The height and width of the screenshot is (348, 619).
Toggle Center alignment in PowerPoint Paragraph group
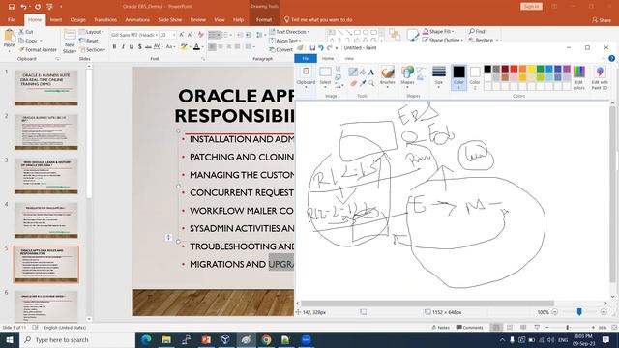pos(221,47)
